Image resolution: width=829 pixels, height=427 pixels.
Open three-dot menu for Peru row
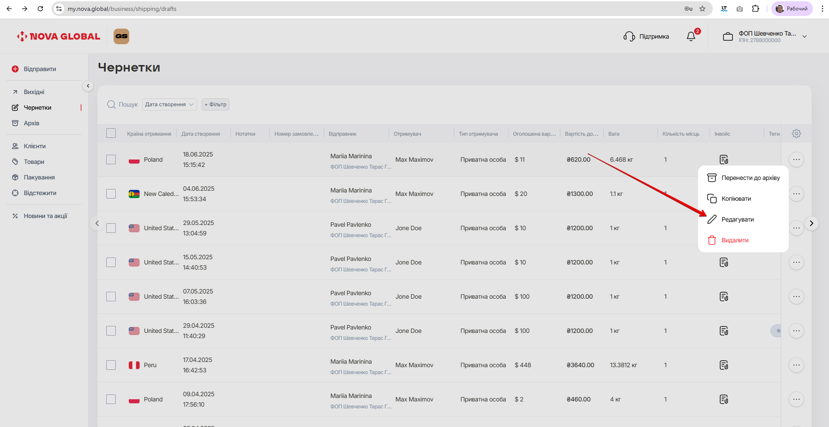coord(796,365)
